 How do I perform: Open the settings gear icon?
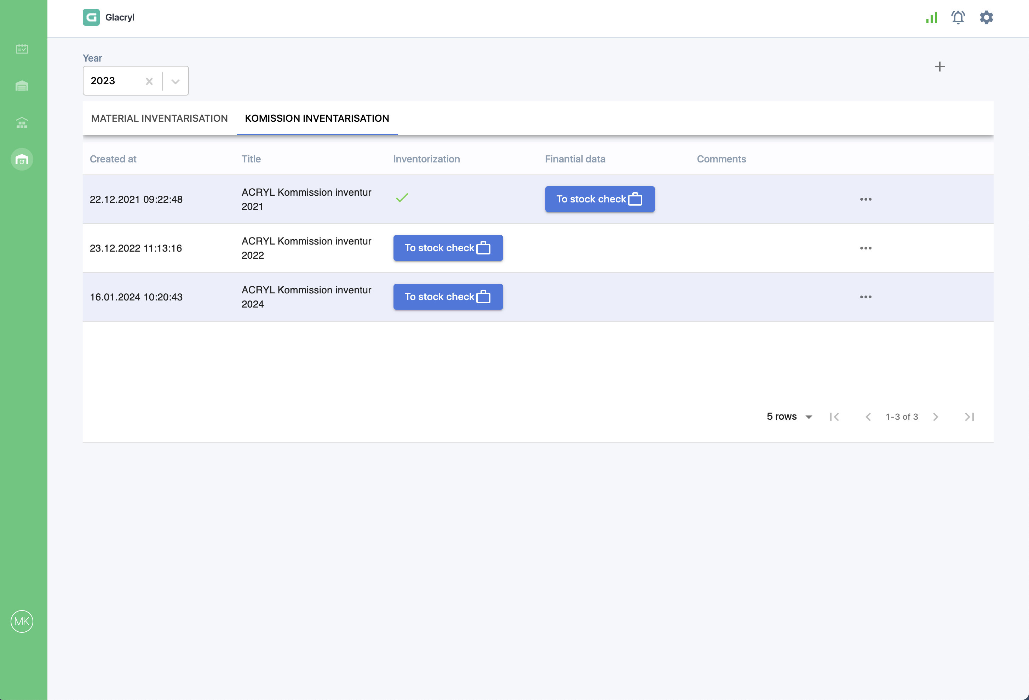(987, 18)
